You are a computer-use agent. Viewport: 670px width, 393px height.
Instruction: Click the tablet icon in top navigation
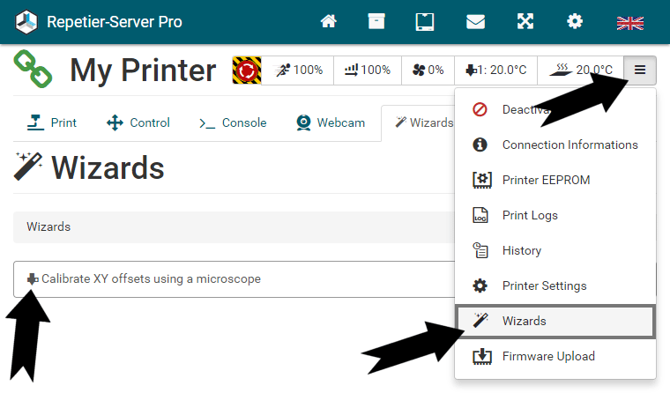point(426,22)
